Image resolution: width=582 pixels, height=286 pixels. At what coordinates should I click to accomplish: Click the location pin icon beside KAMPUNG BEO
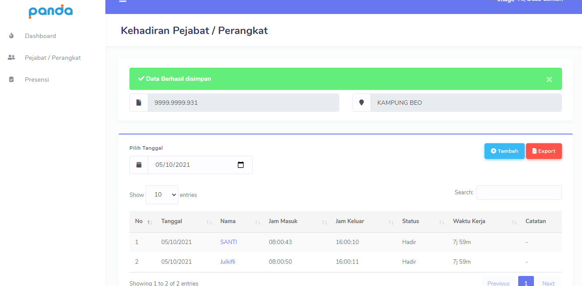(362, 103)
